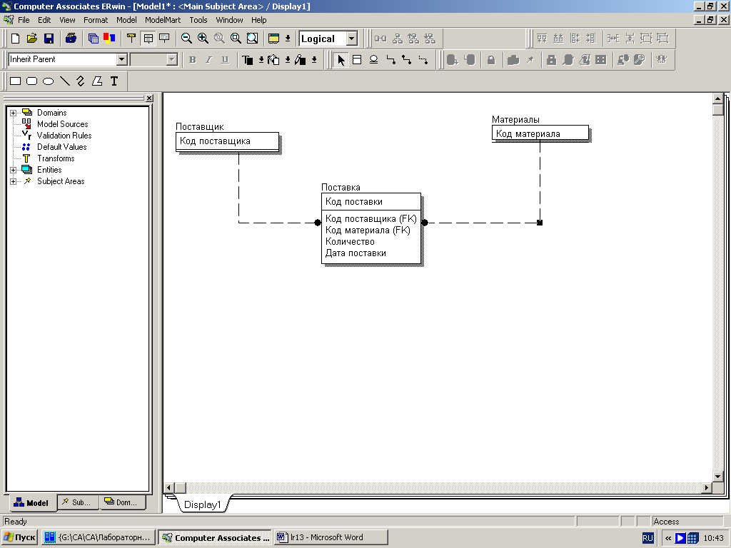Open the Inherit Parent font dropdown
The width and height of the screenshot is (731, 548).
121,60
